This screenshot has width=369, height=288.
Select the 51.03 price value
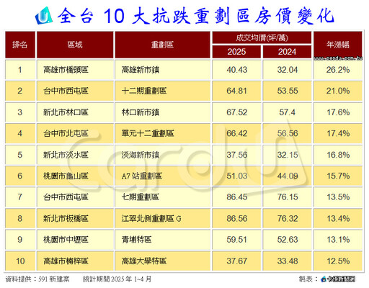(x=236, y=176)
